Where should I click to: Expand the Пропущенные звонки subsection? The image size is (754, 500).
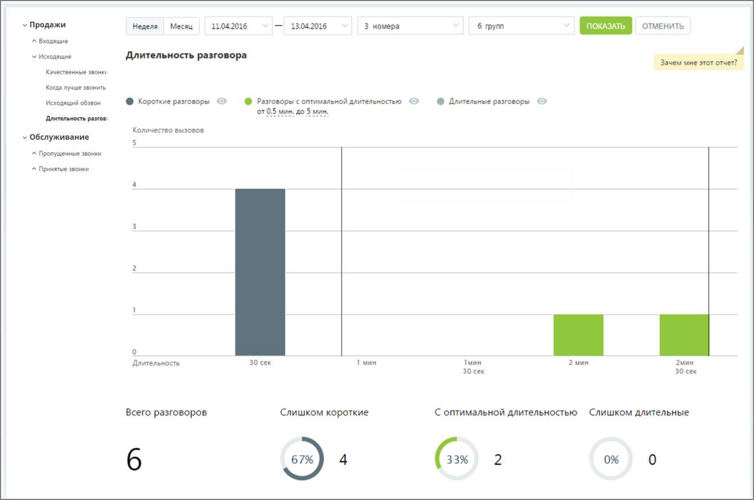67,154
